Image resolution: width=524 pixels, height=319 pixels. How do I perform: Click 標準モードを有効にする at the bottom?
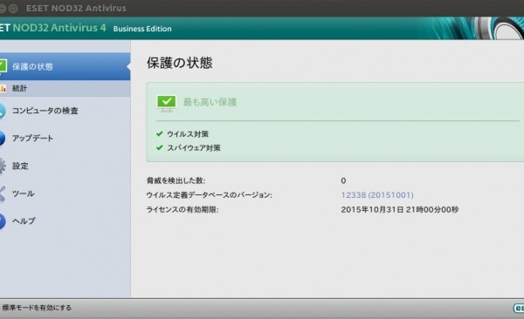[37, 308]
